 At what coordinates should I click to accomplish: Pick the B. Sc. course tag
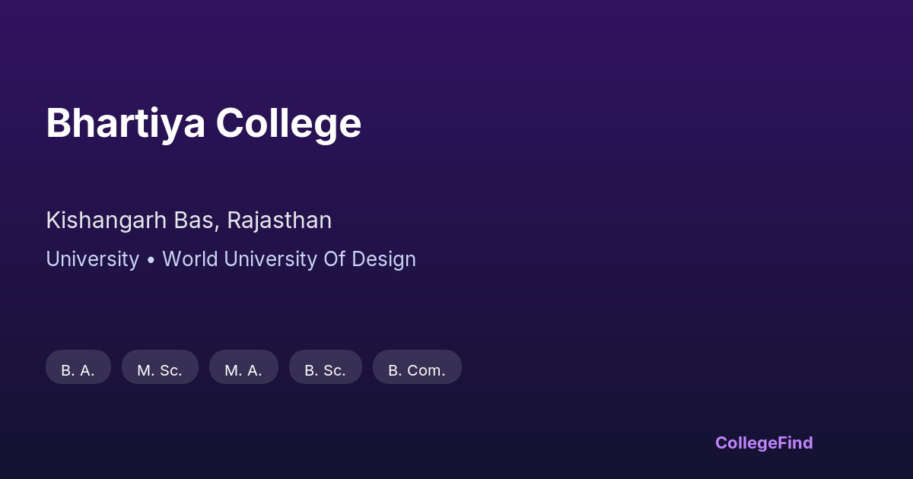(x=325, y=370)
